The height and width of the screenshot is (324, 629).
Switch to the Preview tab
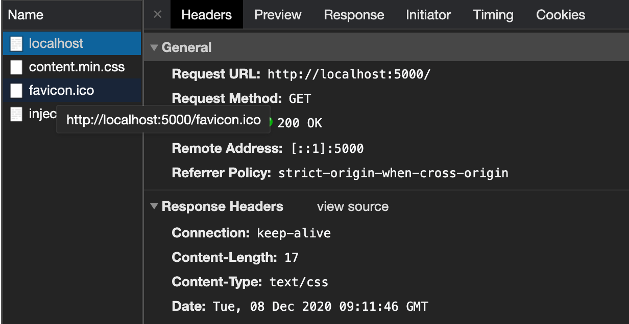coord(277,14)
